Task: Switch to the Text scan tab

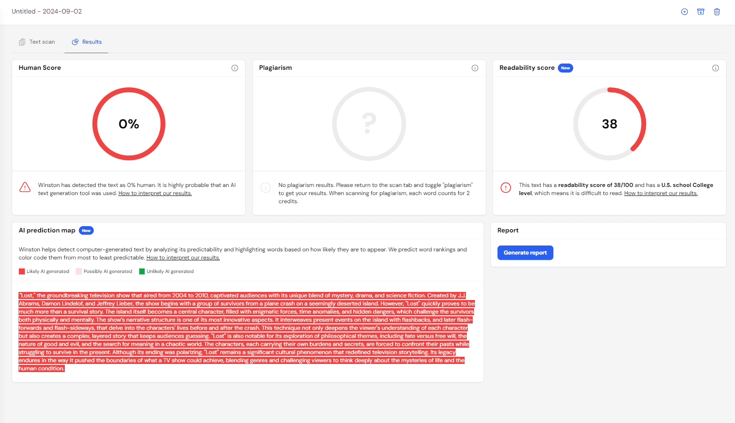Action: click(37, 42)
